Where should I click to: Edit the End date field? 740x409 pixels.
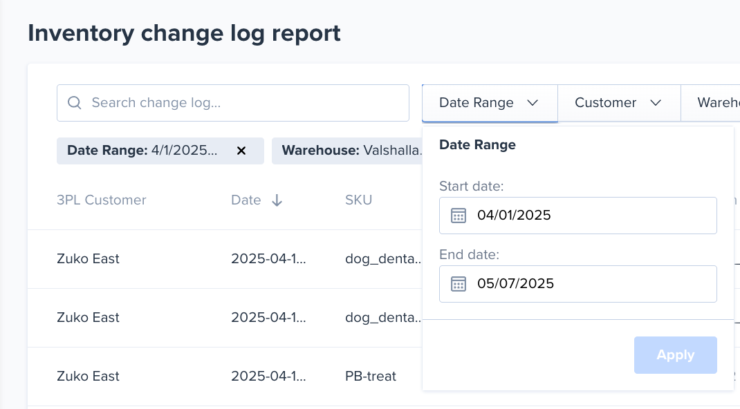point(588,284)
